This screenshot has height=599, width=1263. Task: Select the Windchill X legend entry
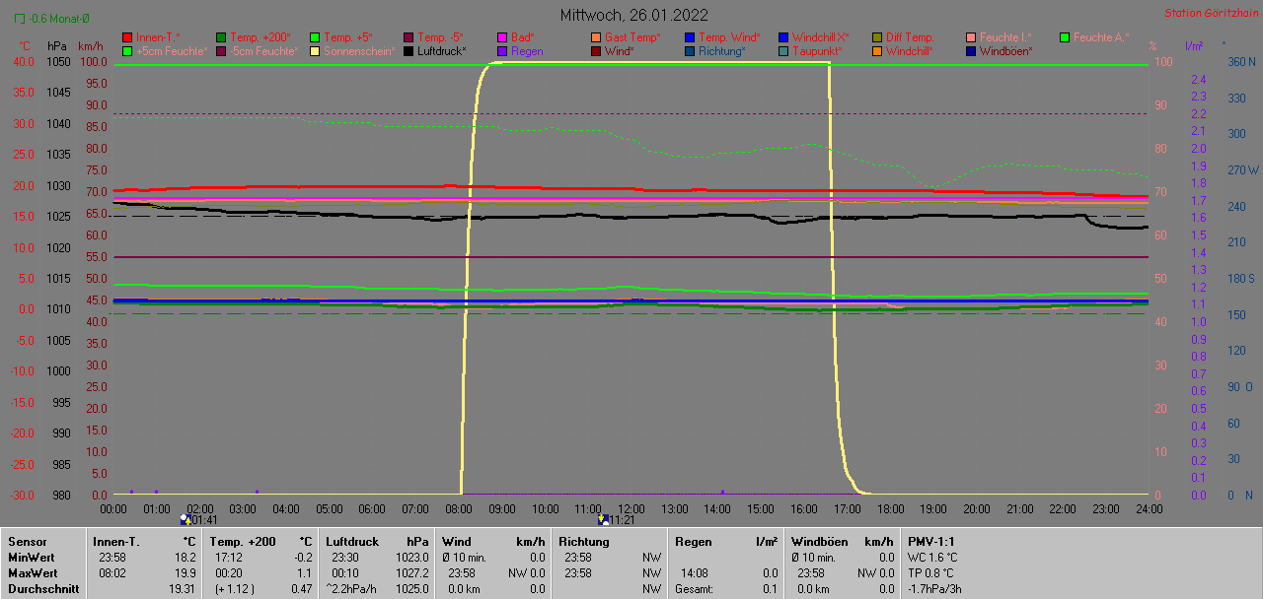pos(814,37)
